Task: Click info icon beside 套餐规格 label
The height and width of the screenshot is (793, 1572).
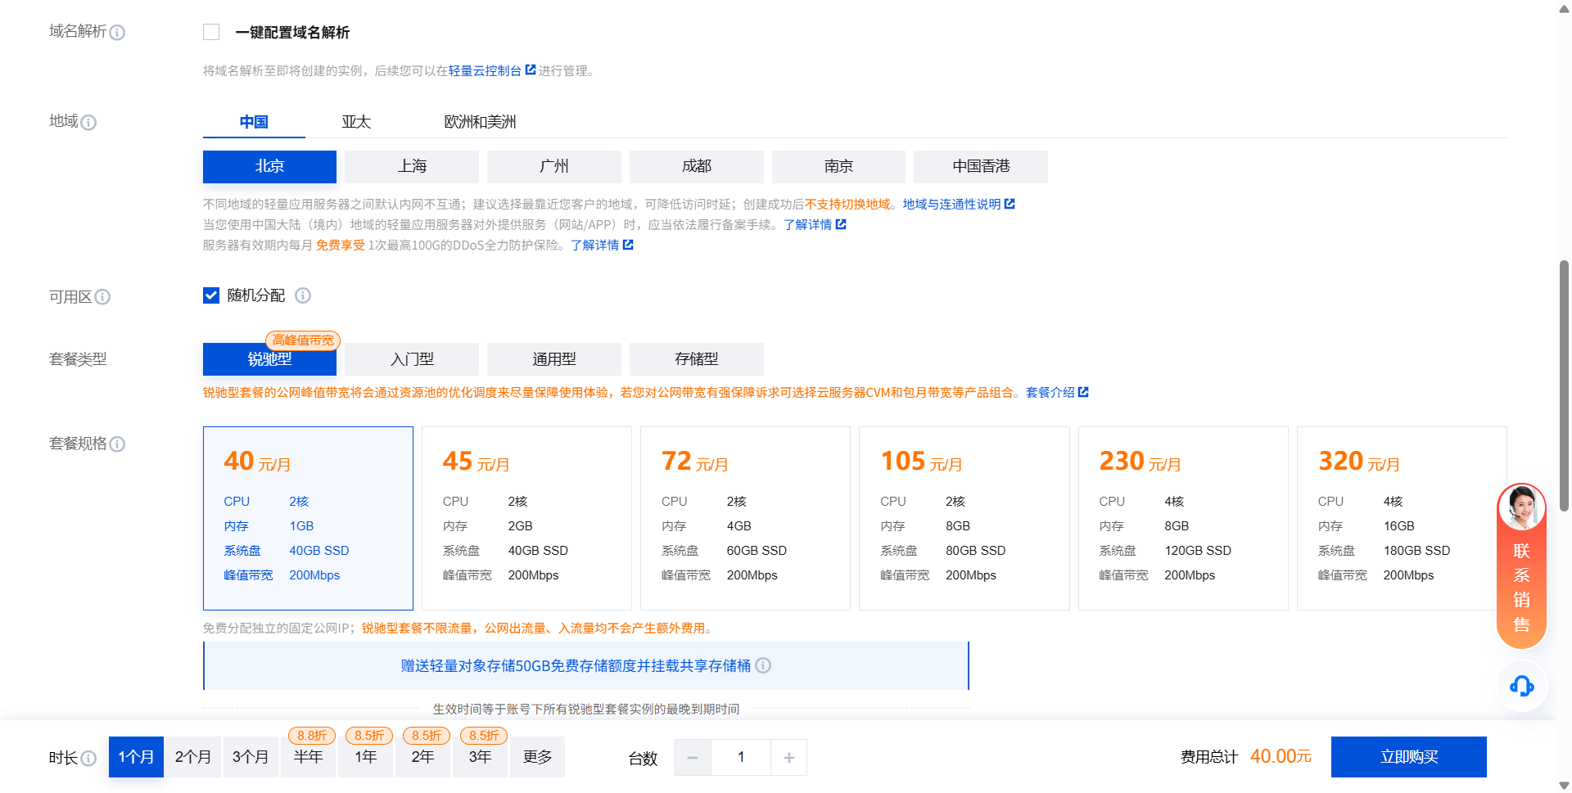Action: [x=117, y=444]
